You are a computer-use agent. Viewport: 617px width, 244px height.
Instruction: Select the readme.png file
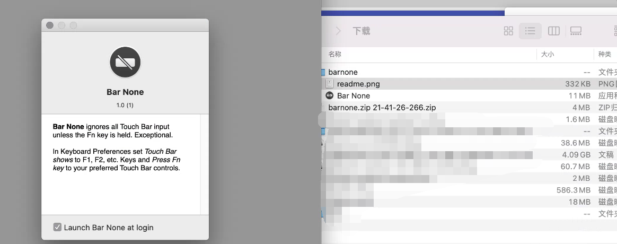click(469, 84)
